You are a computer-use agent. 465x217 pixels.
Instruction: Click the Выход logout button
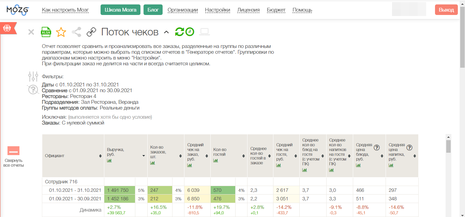click(x=446, y=10)
